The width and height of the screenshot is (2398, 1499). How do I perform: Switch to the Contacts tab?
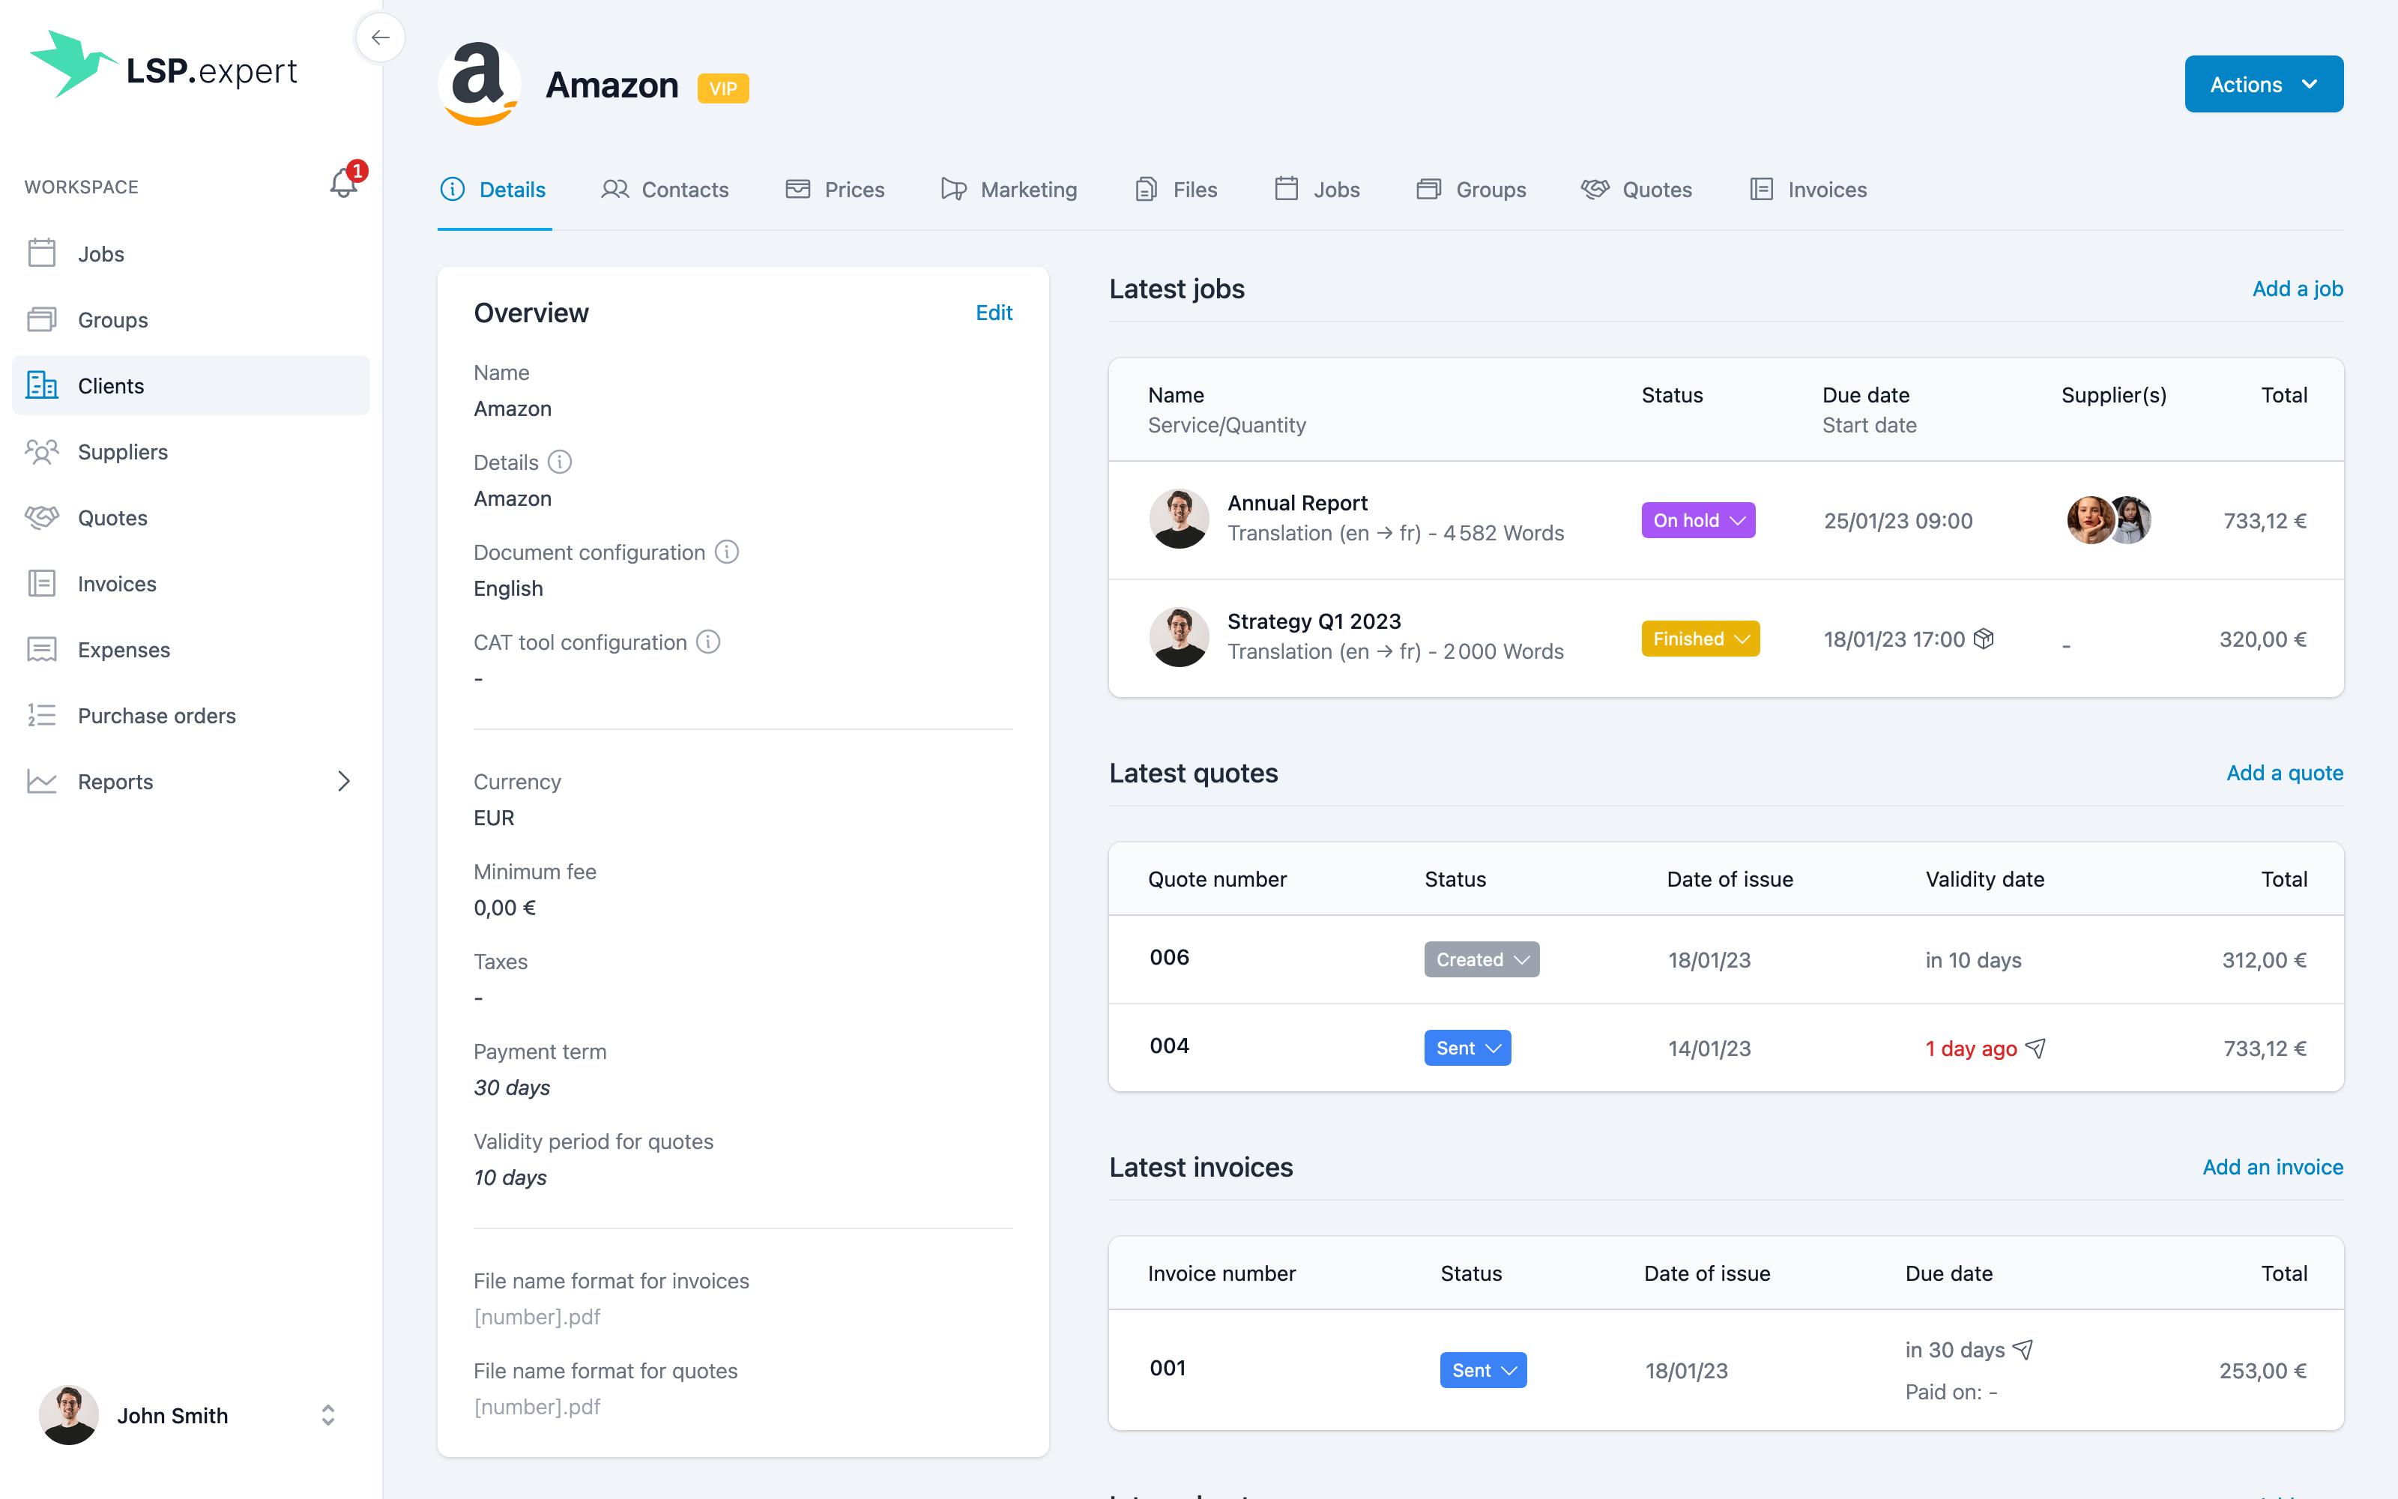tap(665, 190)
